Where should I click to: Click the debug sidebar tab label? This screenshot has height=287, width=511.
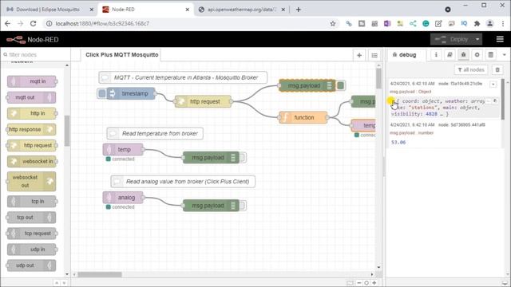pos(405,55)
